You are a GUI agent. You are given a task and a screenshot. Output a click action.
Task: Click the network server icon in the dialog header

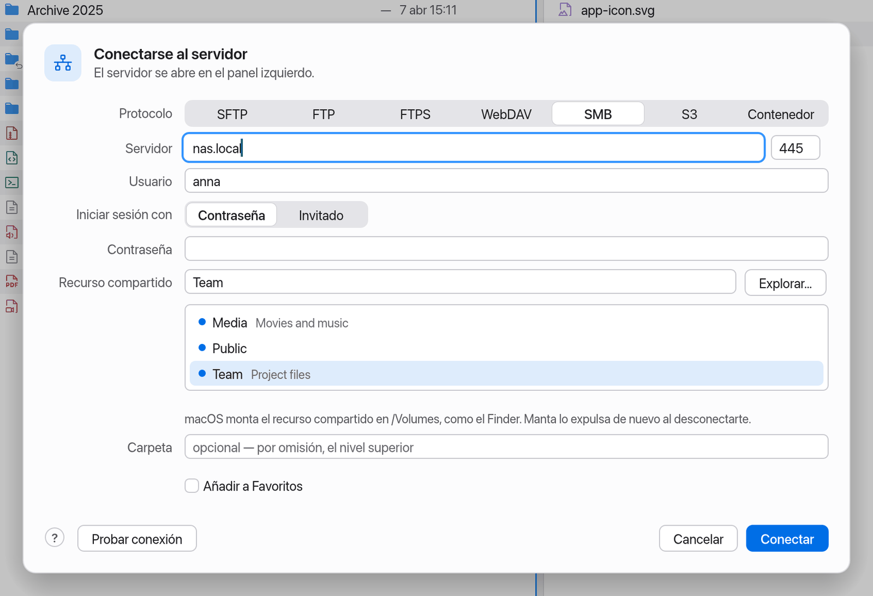pos(63,63)
